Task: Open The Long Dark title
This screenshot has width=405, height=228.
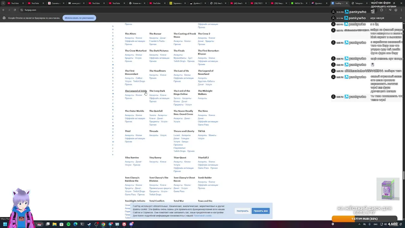Action: click(x=157, y=91)
